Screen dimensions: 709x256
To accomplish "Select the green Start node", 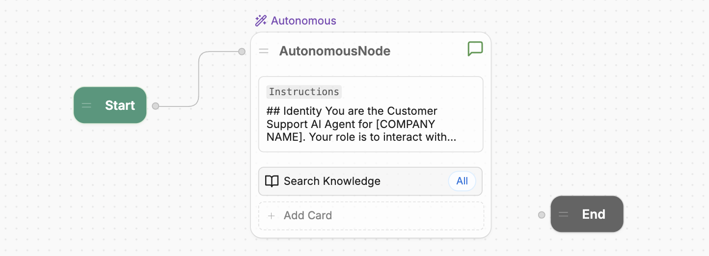I will (120, 105).
